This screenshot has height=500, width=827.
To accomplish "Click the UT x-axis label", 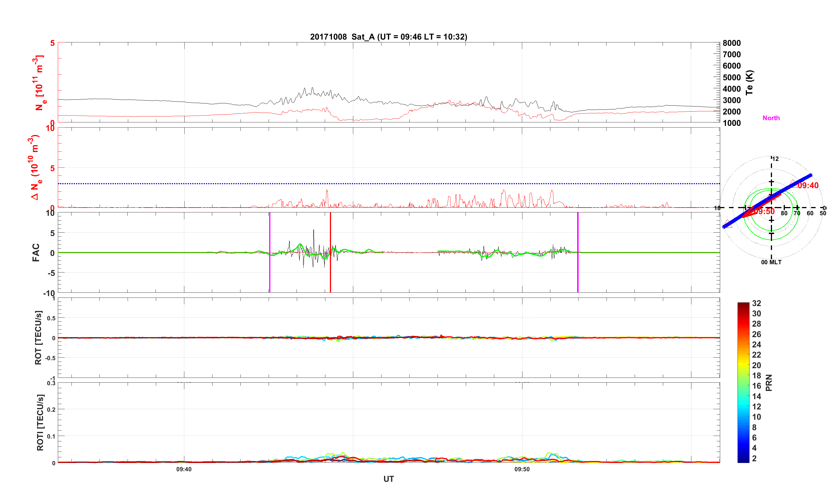I will [x=388, y=479].
